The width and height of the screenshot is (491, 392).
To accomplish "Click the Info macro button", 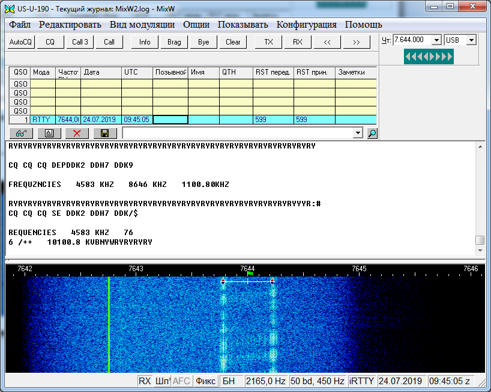I will tap(145, 42).
